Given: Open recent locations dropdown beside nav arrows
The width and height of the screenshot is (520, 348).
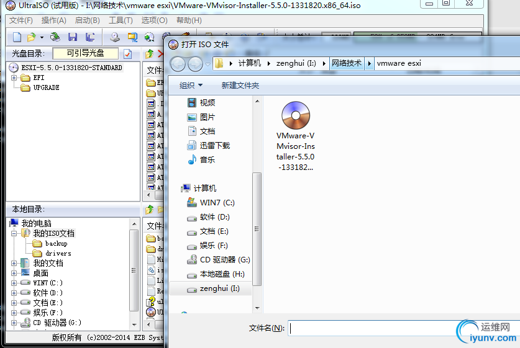Looking at the screenshot, I should pos(208,64).
